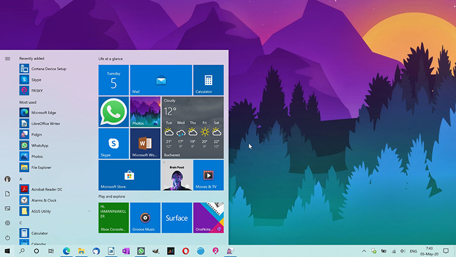Switch input language ENG indicator
Viewport: 456px width, 257px height.
[413, 251]
